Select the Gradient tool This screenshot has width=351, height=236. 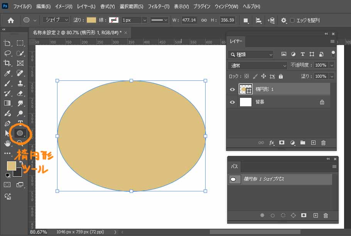(x=7, y=103)
